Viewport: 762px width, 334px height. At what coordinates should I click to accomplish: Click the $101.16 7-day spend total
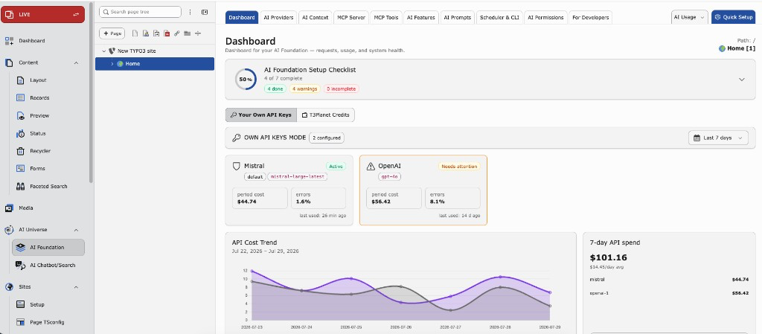[x=609, y=258]
